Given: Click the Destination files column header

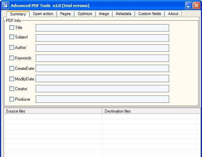Looking at the screenshot, I should point(152,111).
